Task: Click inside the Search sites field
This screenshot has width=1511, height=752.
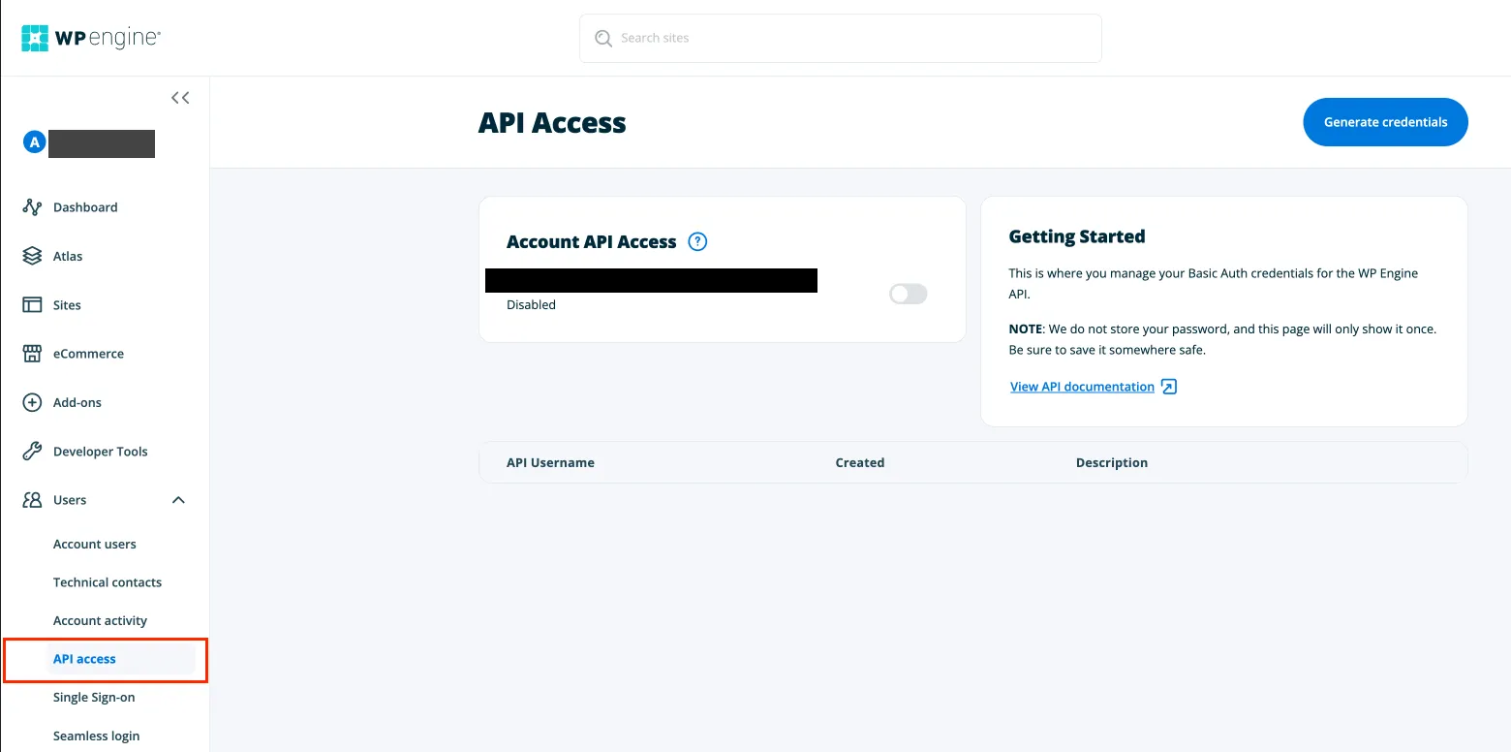Action: [841, 38]
